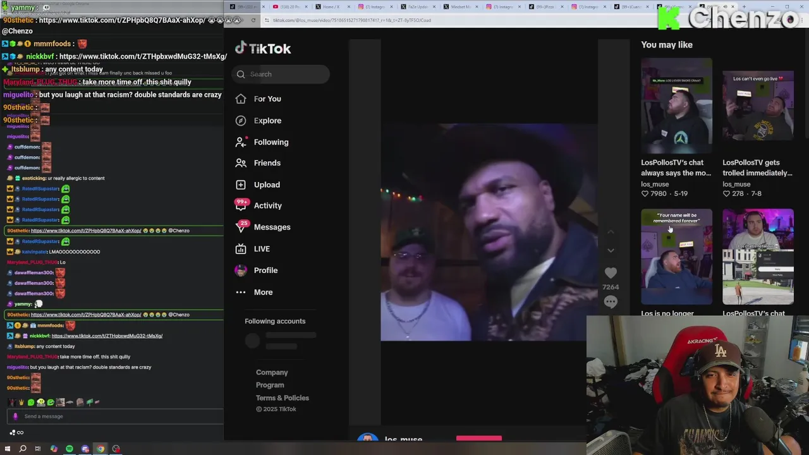Open Task View on the taskbar
The height and width of the screenshot is (455, 809).
38,449
